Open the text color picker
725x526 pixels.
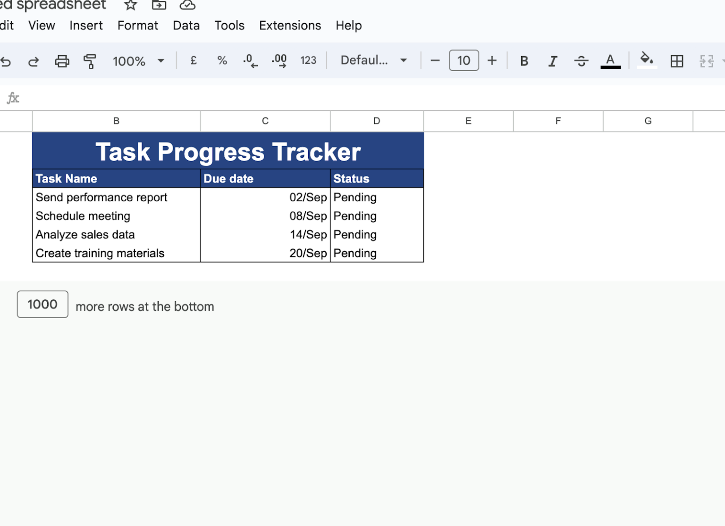click(610, 61)
